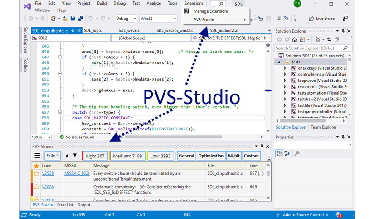This screenshot has width=379, height=219.
Task: Open the SDL2 project scope dropdown
Action: tap(71, 38)
